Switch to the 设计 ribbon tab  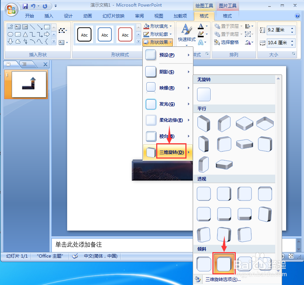68,16
